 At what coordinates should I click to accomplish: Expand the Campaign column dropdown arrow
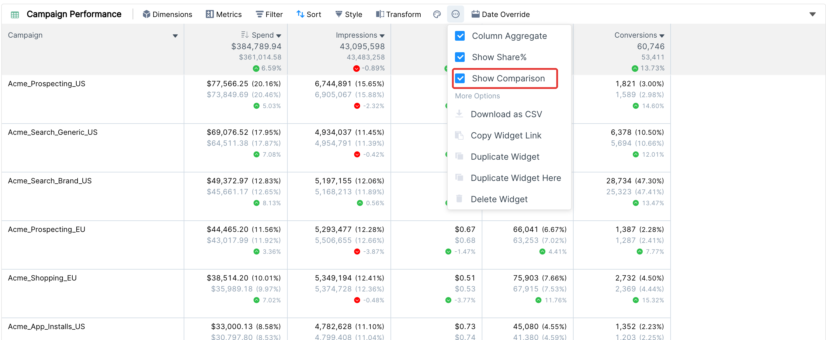coord(175,36)
